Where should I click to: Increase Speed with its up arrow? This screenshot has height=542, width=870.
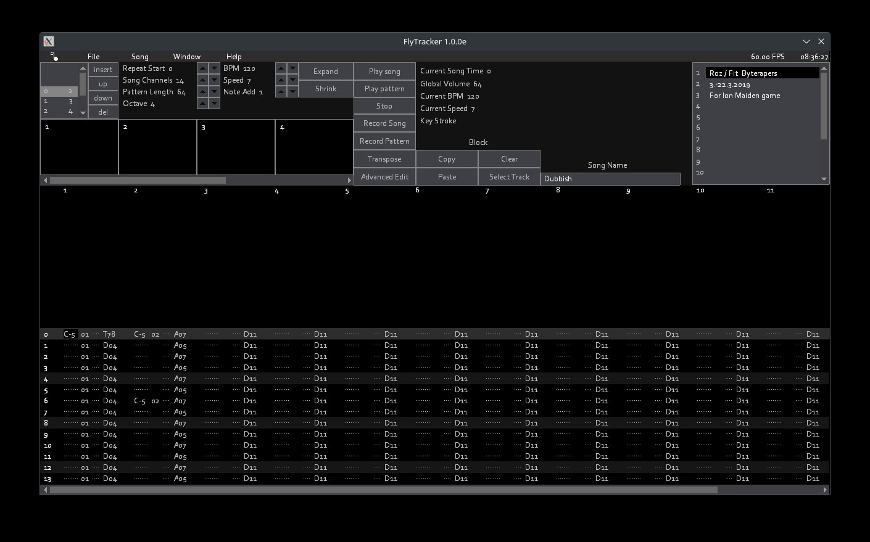pos(281,80)
